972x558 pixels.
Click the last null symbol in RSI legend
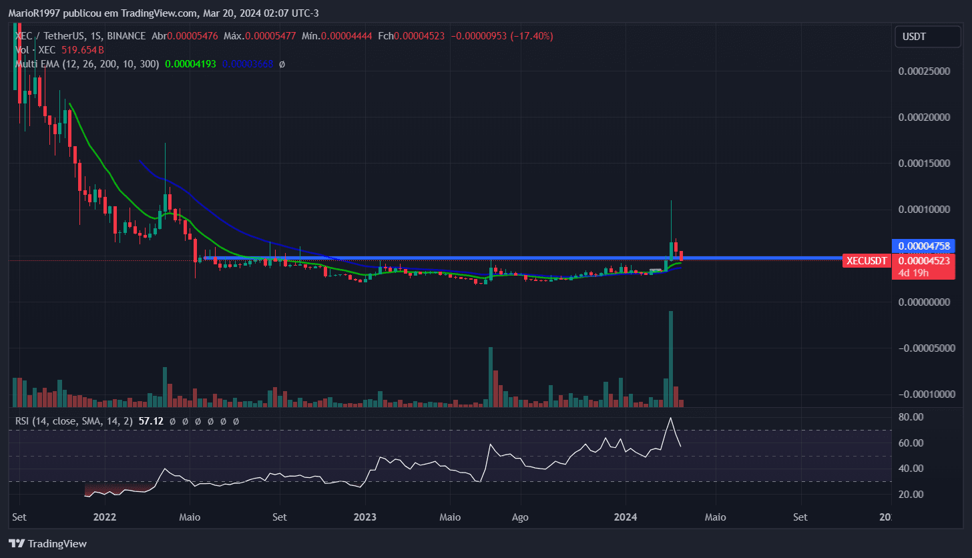[x=236, y=421]
